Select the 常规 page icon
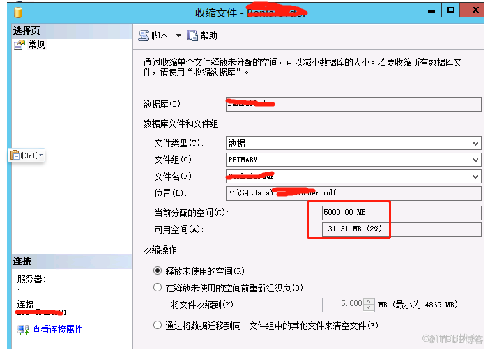 pyautogui.click(x=19, y=45)
